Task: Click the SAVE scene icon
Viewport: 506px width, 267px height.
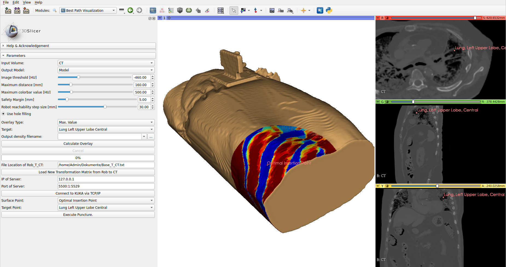Action: [x=26, y=10]
